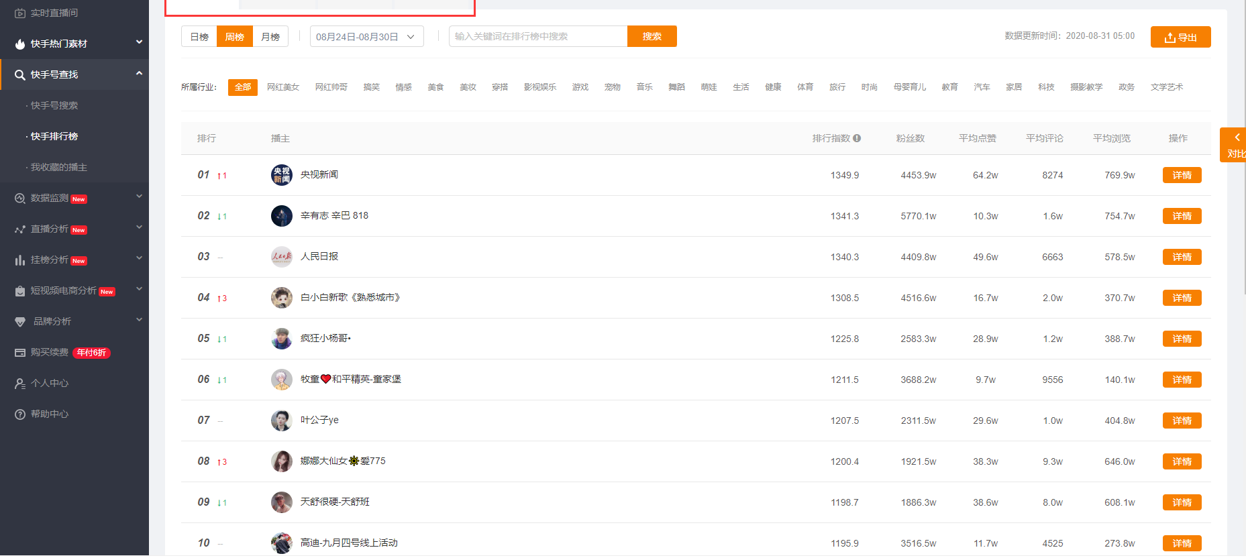Filter by 美食 industry
The image size is (1246, 558).
pyautogui.click(x=436, y=87)
